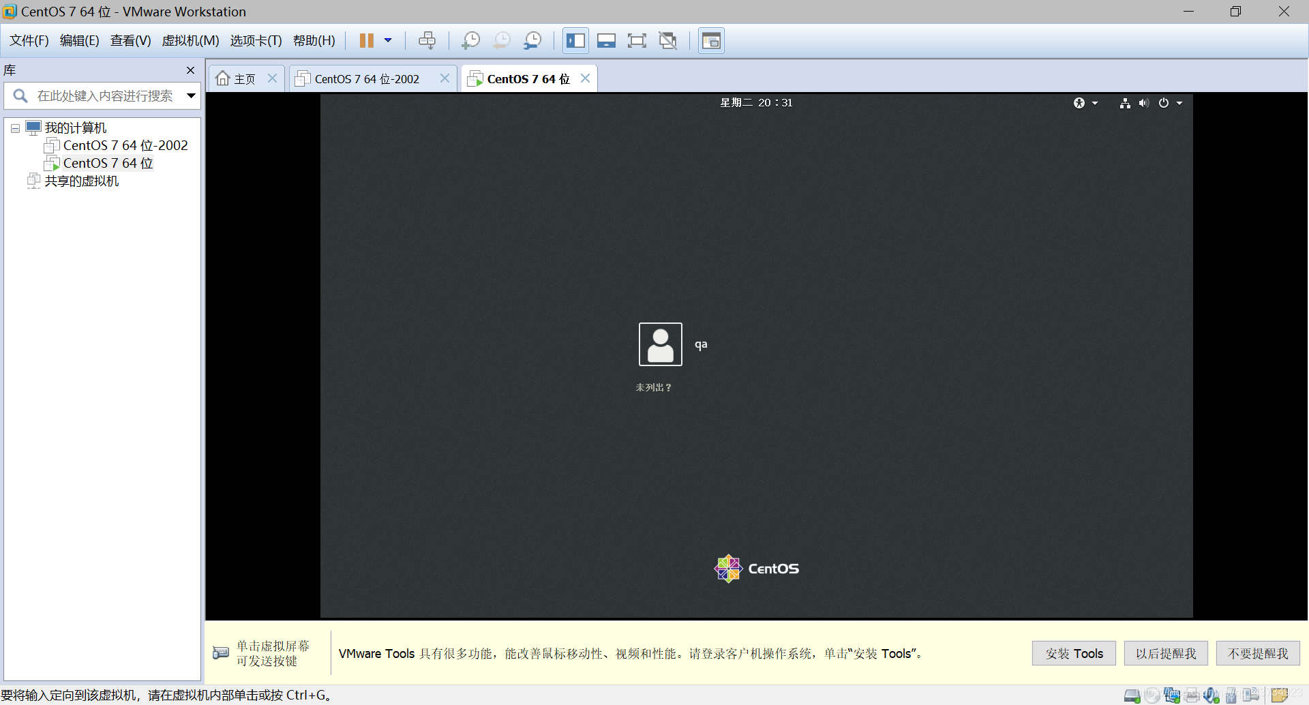Send Ctrl+Alt+Del to the virtual machine
The width and height of the screenshot is (1309, 705).
click(x=427, y=41)
